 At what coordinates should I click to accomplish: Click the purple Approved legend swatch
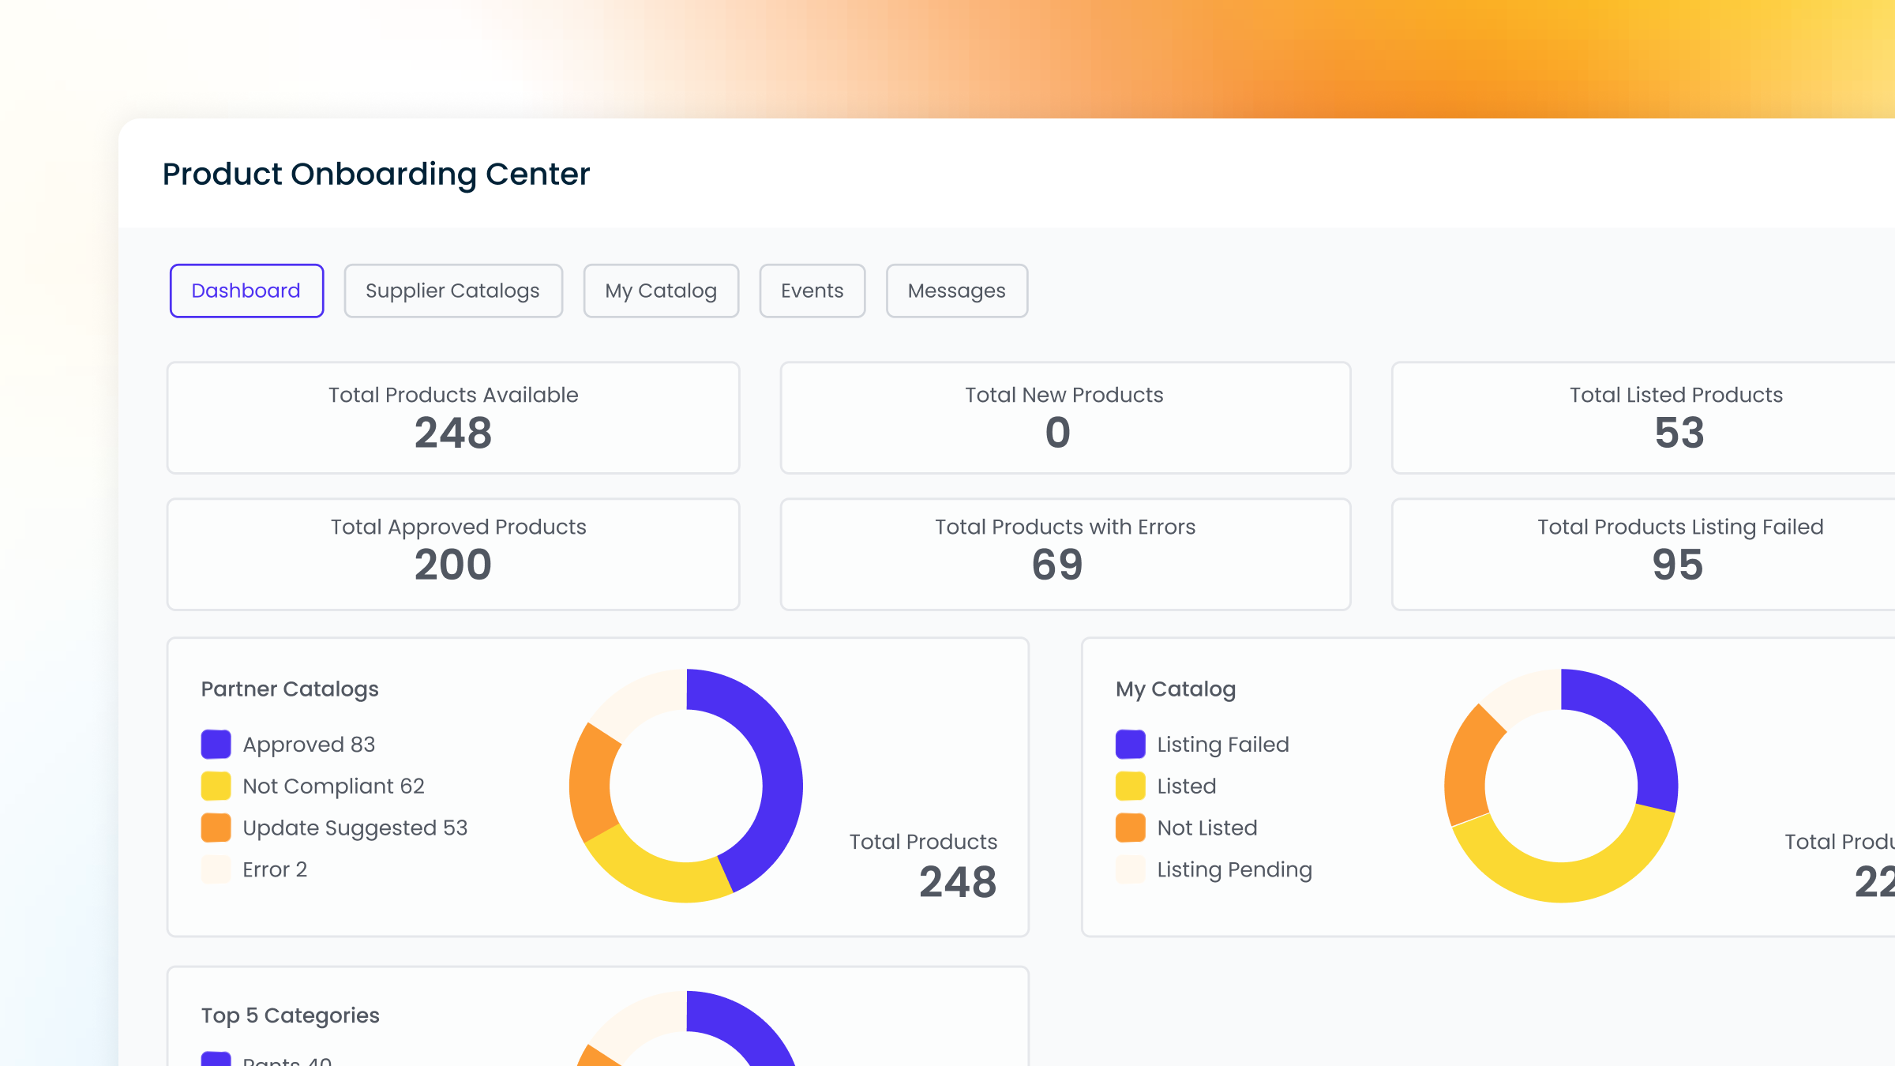216,745
